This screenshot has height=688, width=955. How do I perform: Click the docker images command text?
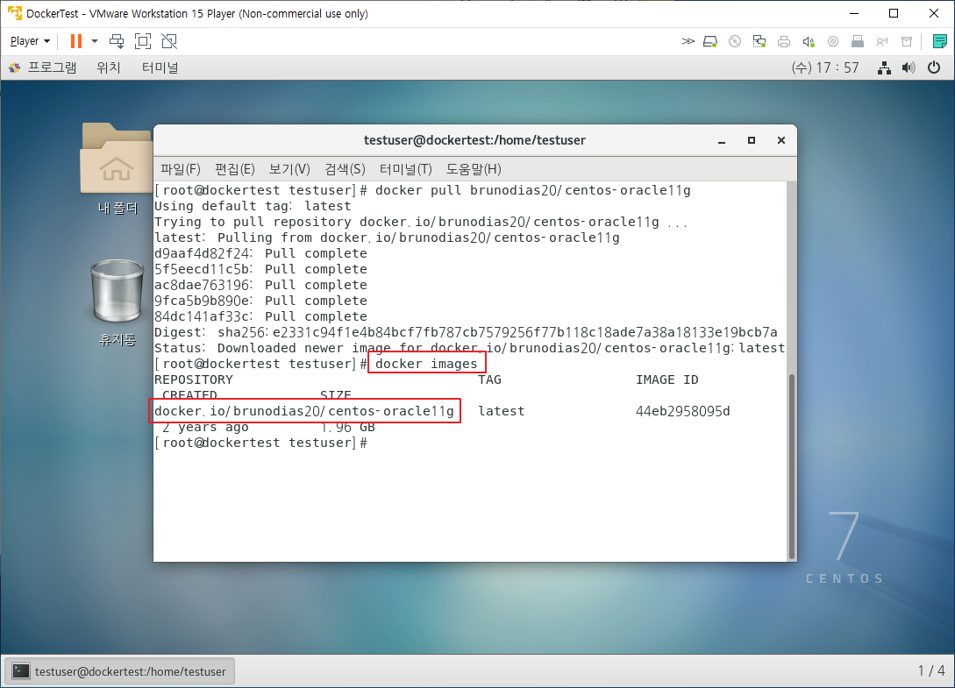point(426,364)
